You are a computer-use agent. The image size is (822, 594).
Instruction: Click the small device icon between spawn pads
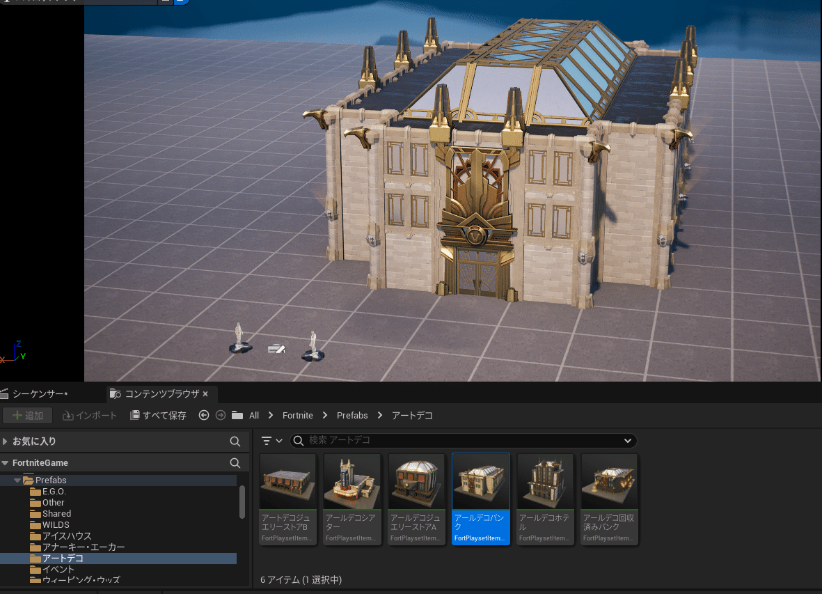[276, 349]
